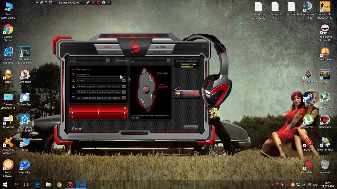The width and height of the screenshot is (337, 189).
Task: Switch to the Microphone tab
Action: click(159, 52)
